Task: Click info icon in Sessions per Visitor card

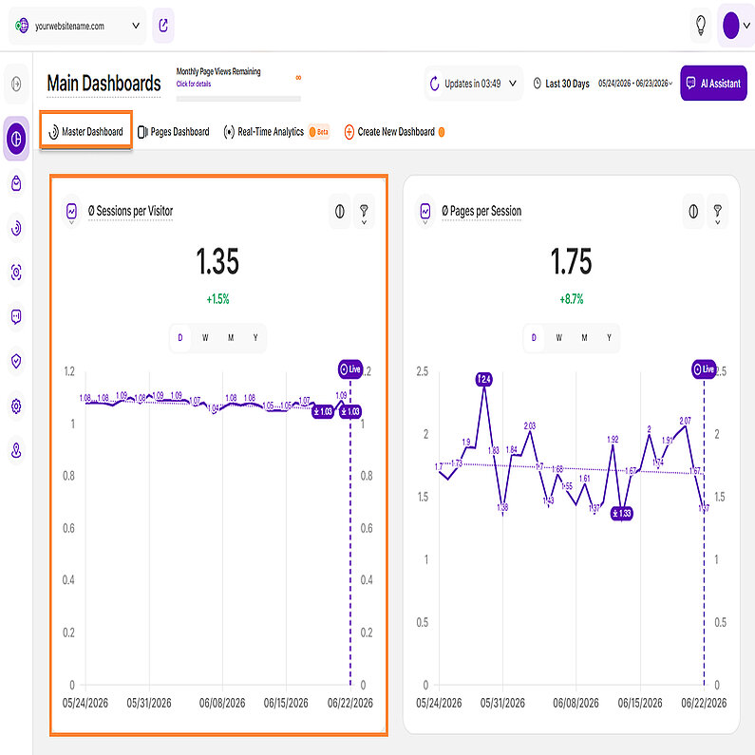Action: pyautogui.click(x=339, y=212)
